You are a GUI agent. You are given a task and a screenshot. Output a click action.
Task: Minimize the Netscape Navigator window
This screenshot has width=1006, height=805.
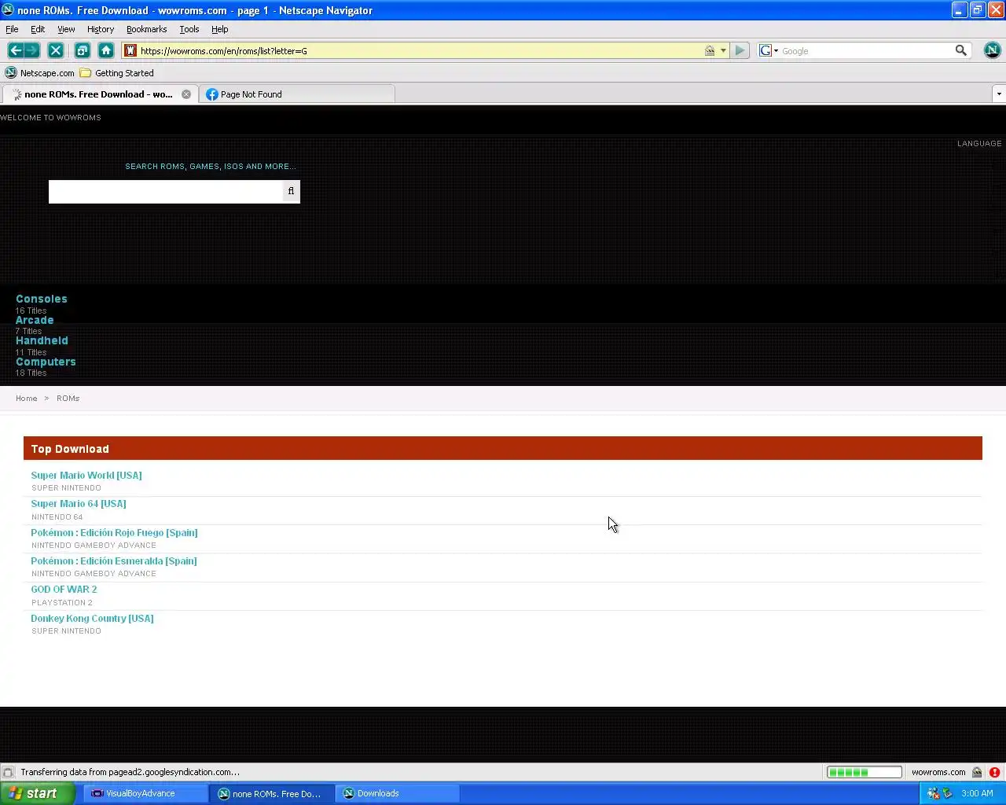959,9
